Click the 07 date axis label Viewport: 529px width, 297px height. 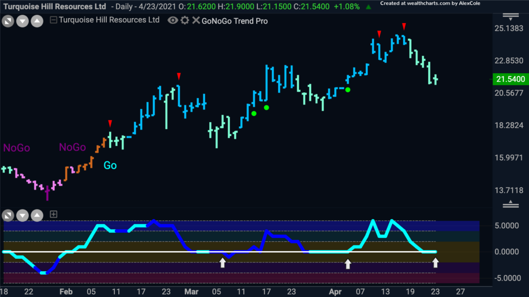coord(360,292)
